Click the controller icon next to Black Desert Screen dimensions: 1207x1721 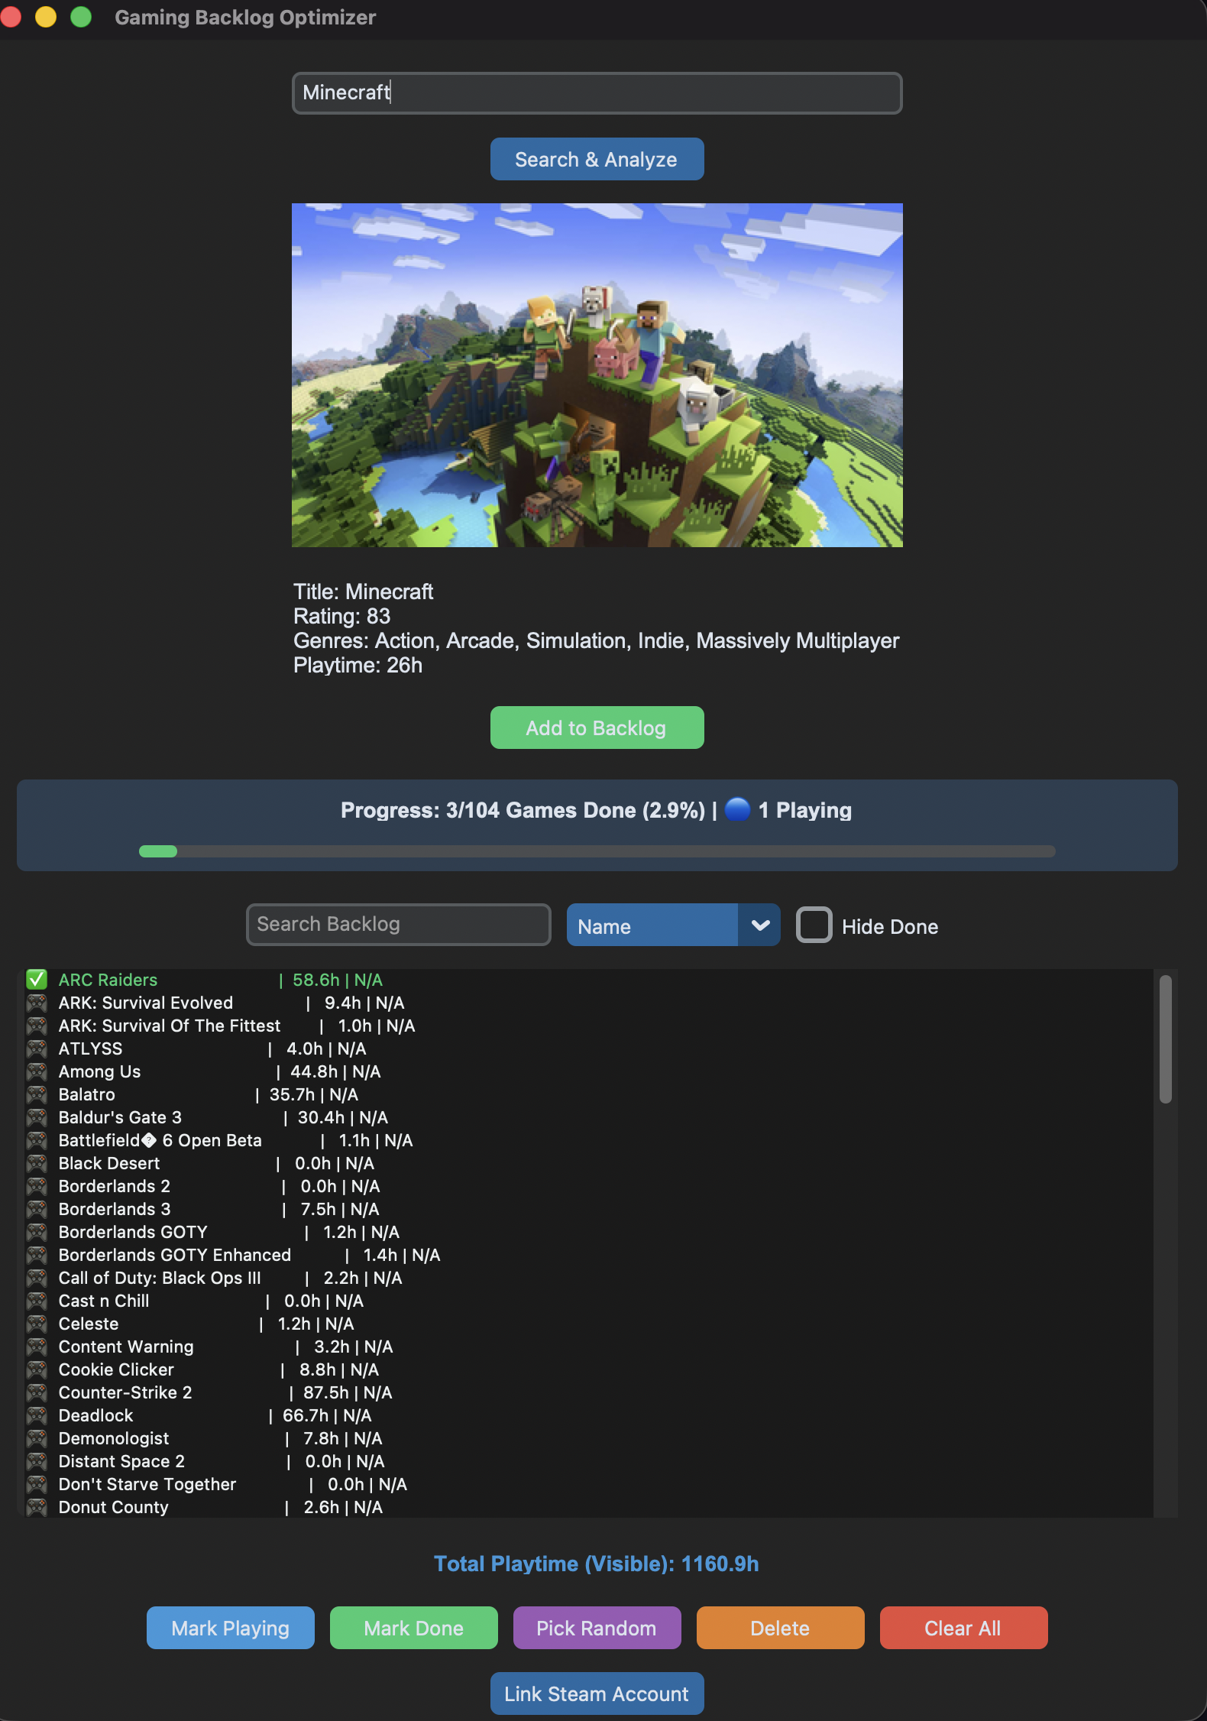pyautogui.click(x=37, y=1162)
